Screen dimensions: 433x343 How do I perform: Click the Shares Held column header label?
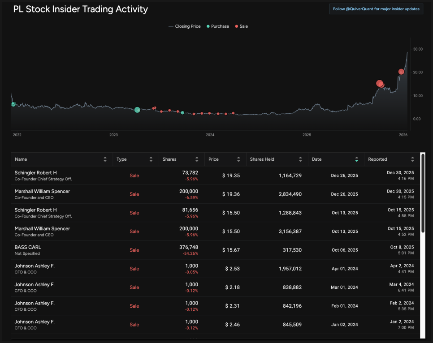click(x=262, y=159)
